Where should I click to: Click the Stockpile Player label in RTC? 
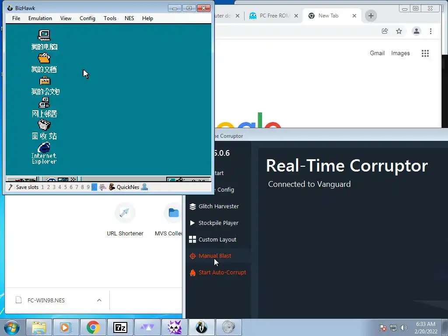click(x=218, y=223)
